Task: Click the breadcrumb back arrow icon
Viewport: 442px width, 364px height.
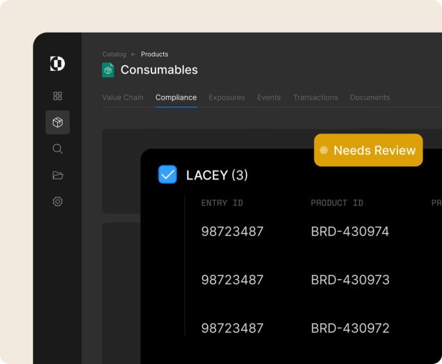Action: (x=133, y=54)
